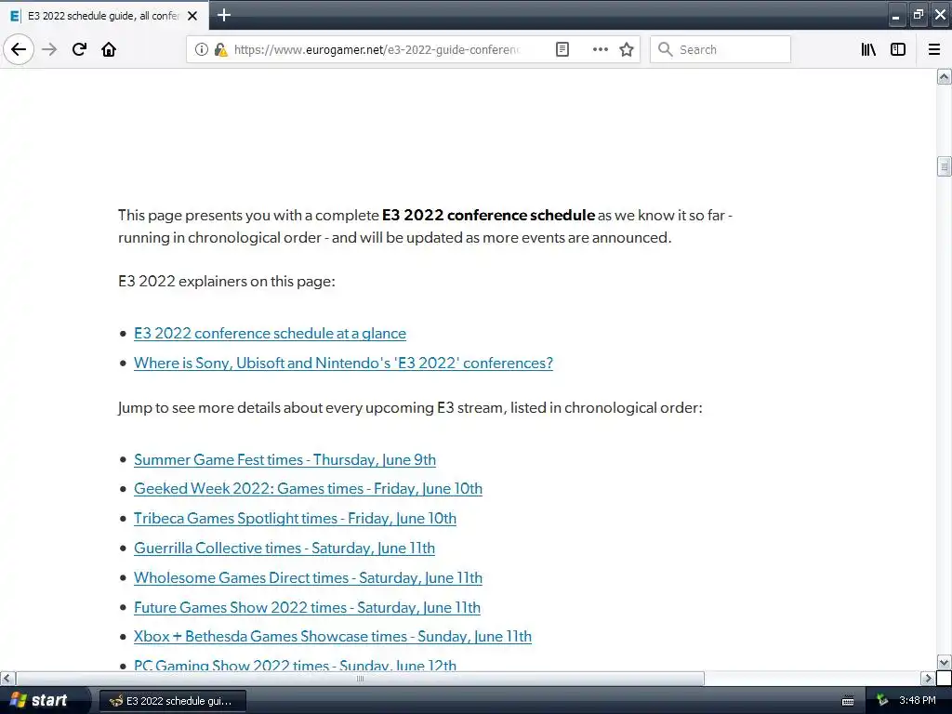
Task: Close the E3 2022 schedule guide tab
Action: coord(192,16)
